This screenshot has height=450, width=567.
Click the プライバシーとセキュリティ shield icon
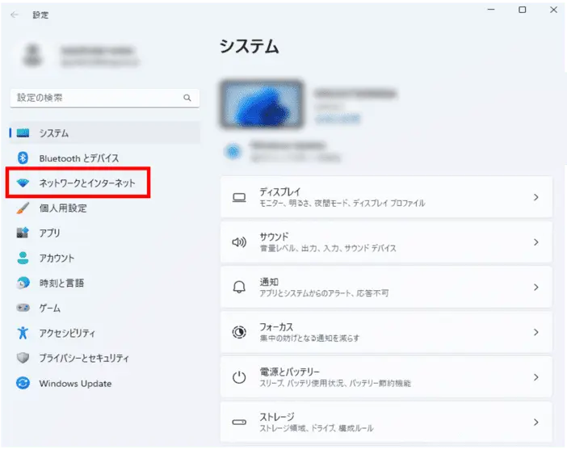point(23,358)
